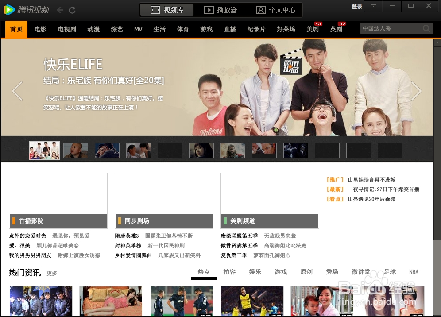
Task: Open the 电影 movies category
Action: tap(40, 29)
